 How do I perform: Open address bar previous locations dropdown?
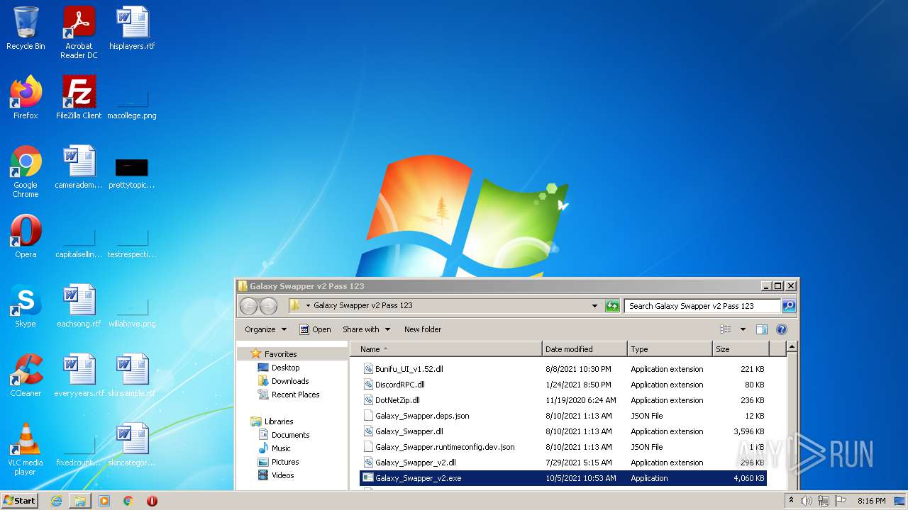[594, 306]
